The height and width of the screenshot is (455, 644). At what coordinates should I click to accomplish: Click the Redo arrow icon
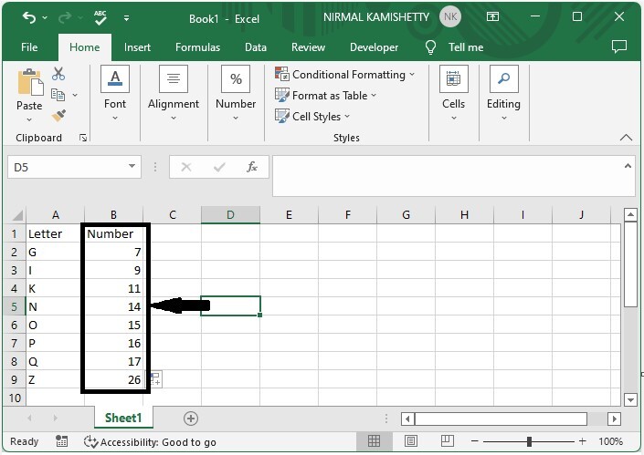65,17
